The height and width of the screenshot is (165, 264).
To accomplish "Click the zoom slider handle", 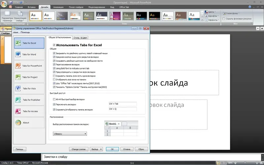I will pyautogui.click(x=245, y=163).
